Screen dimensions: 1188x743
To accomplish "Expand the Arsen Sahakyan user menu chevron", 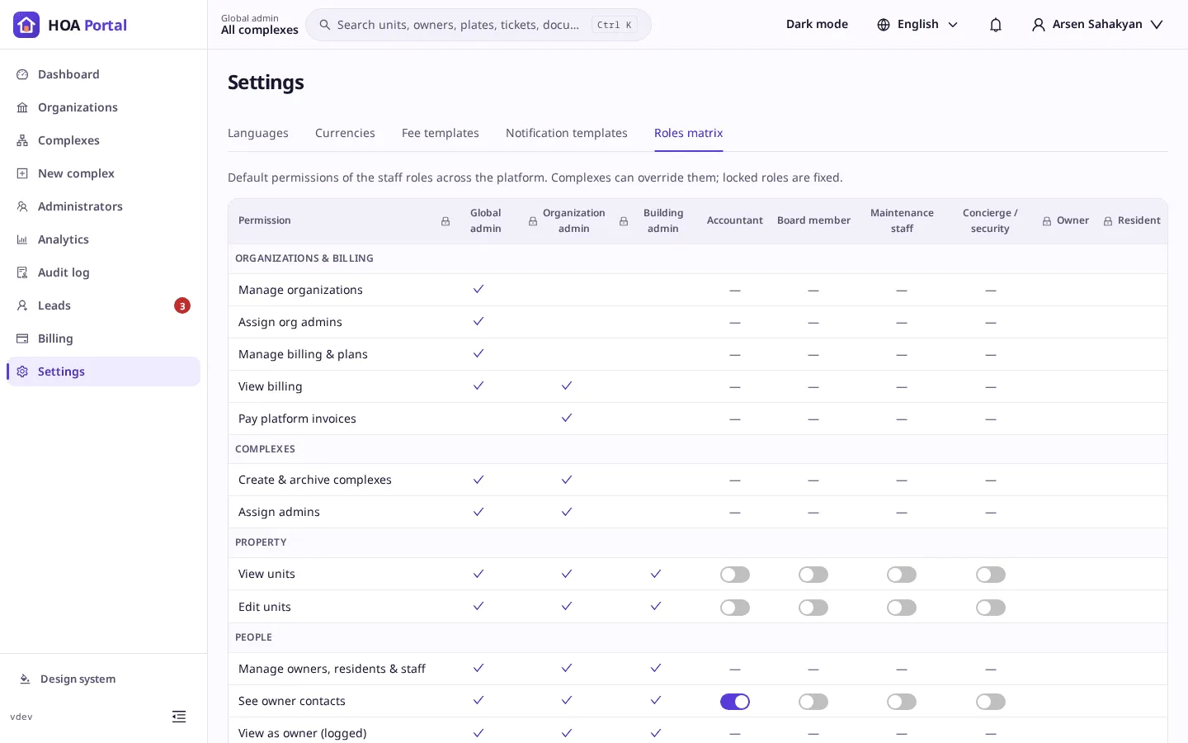I will (1157, 25).
